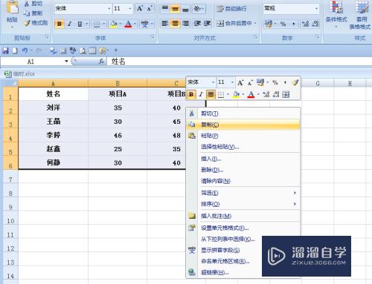Open 排序(O) submenu in context menu
This screenshot has width=372, height=284.
[x=243, y=204]
